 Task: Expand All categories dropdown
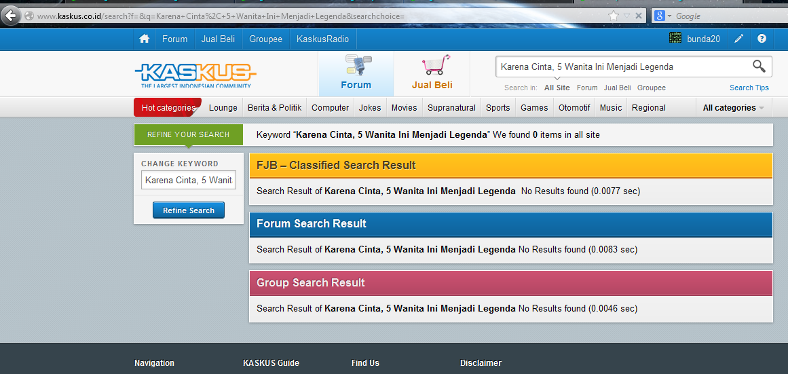pyautogui.click(x=733, y=107)
